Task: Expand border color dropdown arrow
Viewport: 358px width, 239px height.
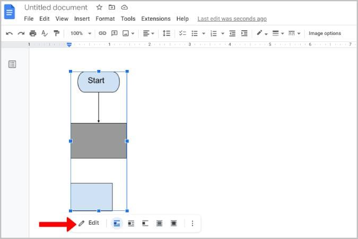Action: tap(266, 34)
